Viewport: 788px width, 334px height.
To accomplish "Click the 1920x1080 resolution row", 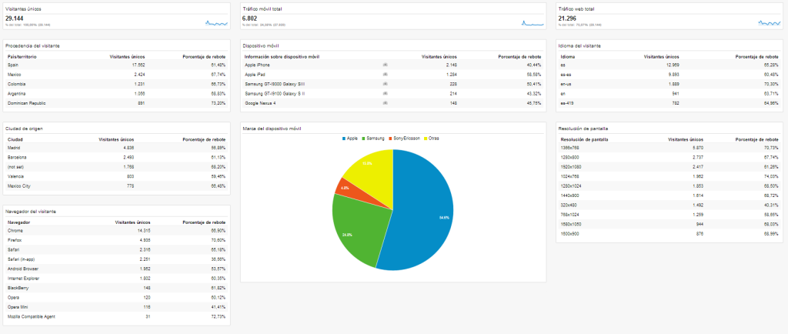I will coord(670,167).
